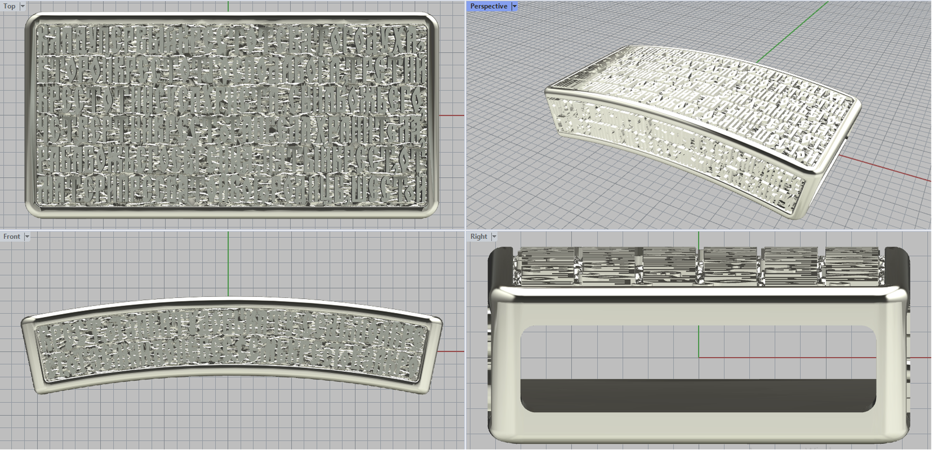Activate the Perspective viewport title
Viewport: 933px width, 450px height.
click(x=488, y=6)
